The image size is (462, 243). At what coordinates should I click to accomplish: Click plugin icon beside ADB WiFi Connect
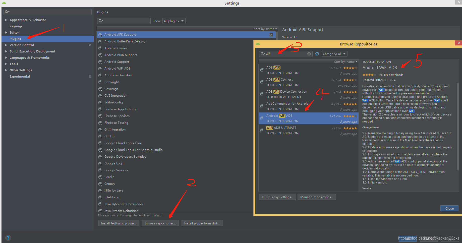262,82
